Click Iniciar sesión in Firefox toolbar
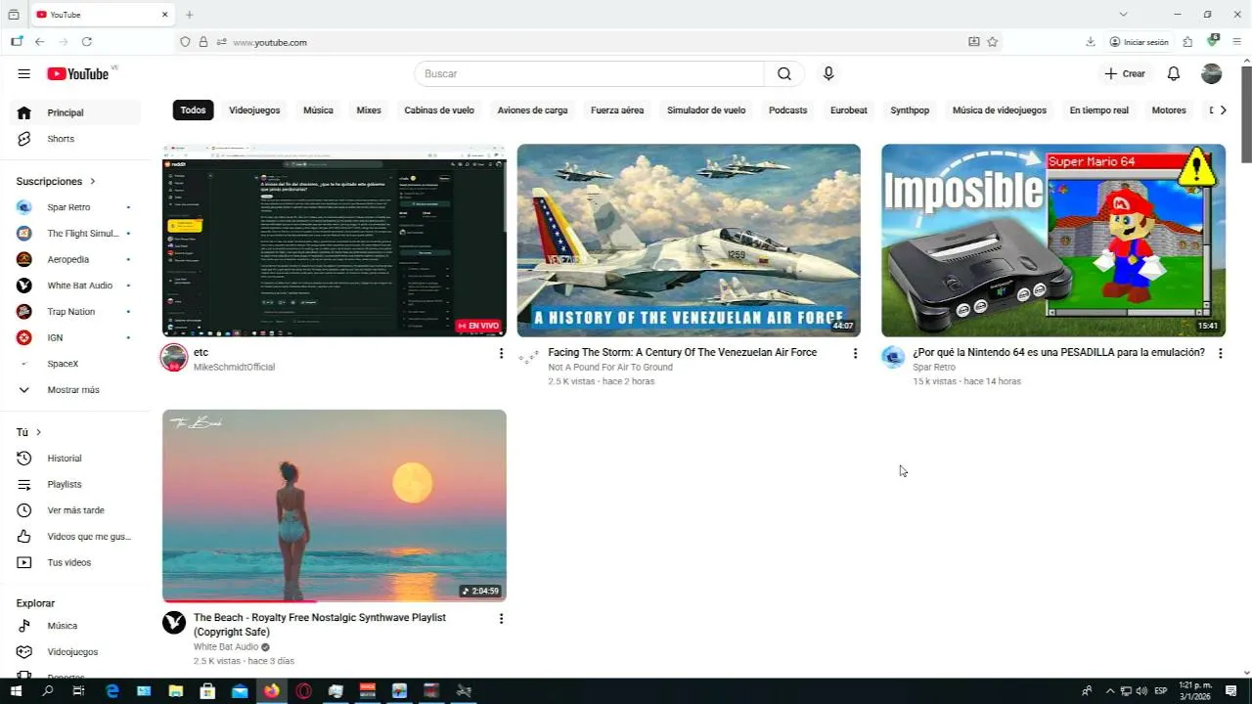Viewport: 1252px width, 704px height. (1139, 42)
